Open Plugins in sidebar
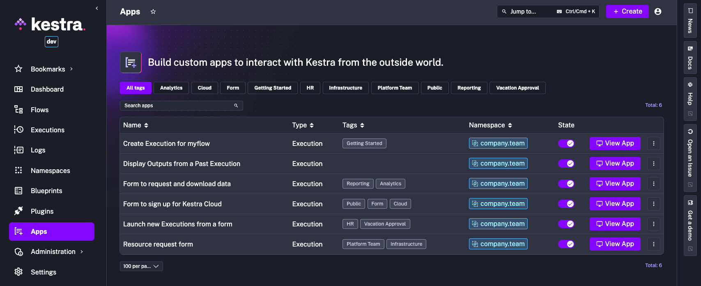 click(x=52, y=211)
